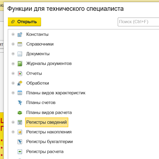The width and height of the screenshot is (159, 159).
Task: Click the Планы видов расчета layers icon
Action: tap(20, 113)
